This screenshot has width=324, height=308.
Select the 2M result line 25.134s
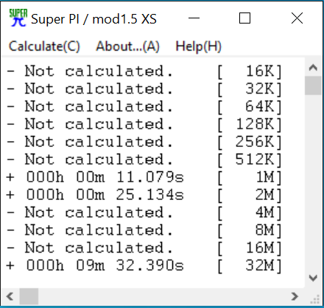point(144,195)
